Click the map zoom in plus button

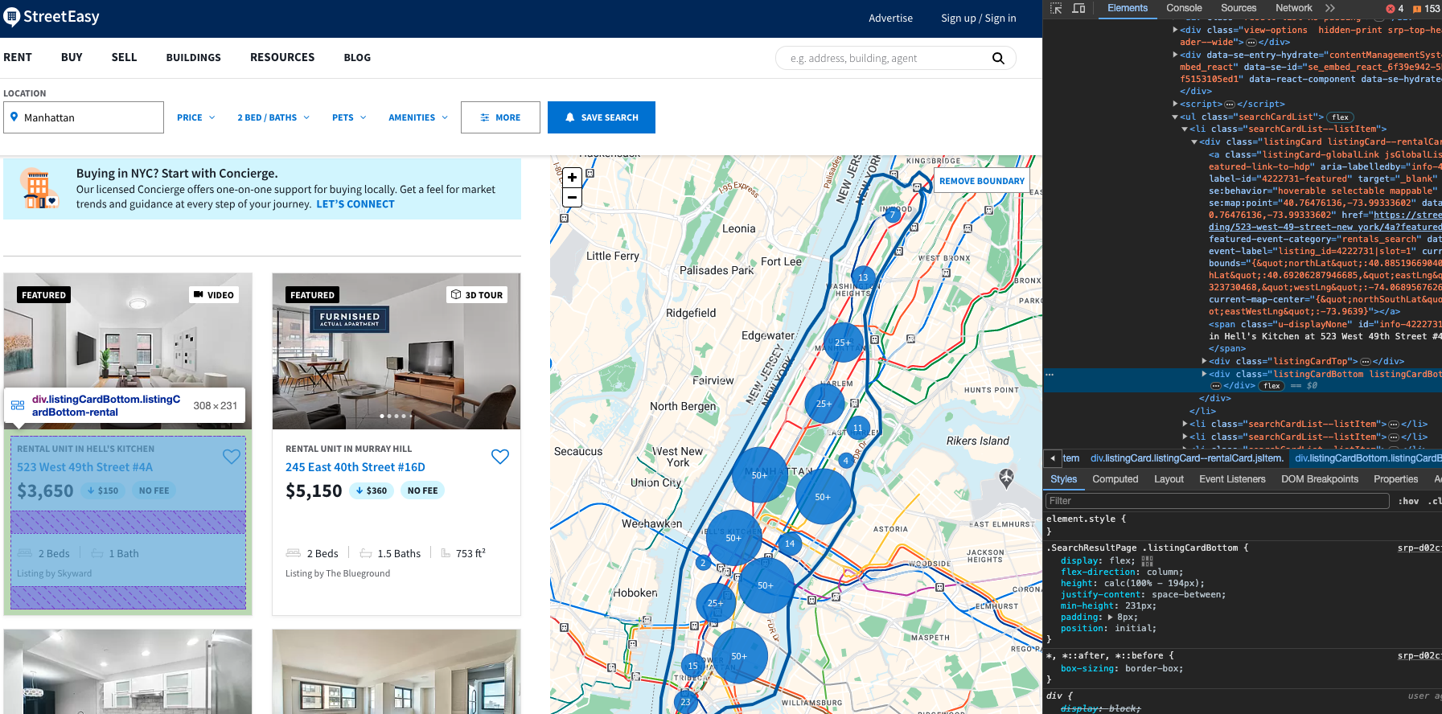point(572,178)
